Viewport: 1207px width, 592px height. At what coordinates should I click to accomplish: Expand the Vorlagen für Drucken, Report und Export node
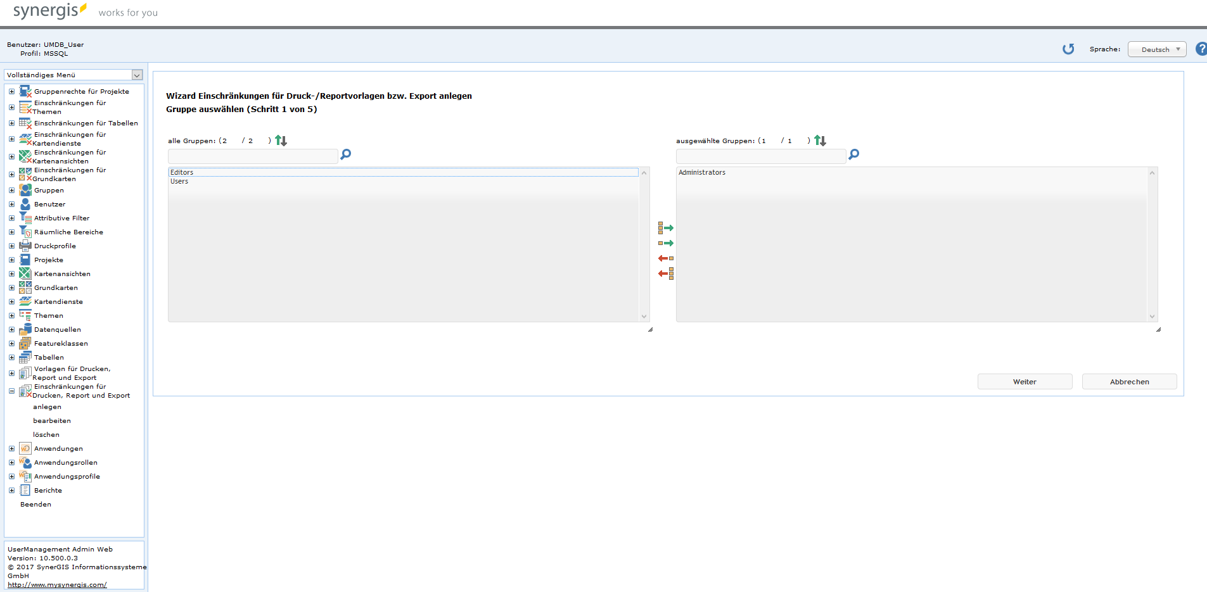(x=11, y=373)
